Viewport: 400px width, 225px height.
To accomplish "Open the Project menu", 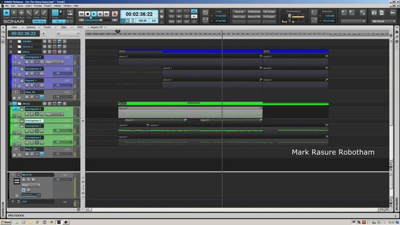I will pos(47,6).
